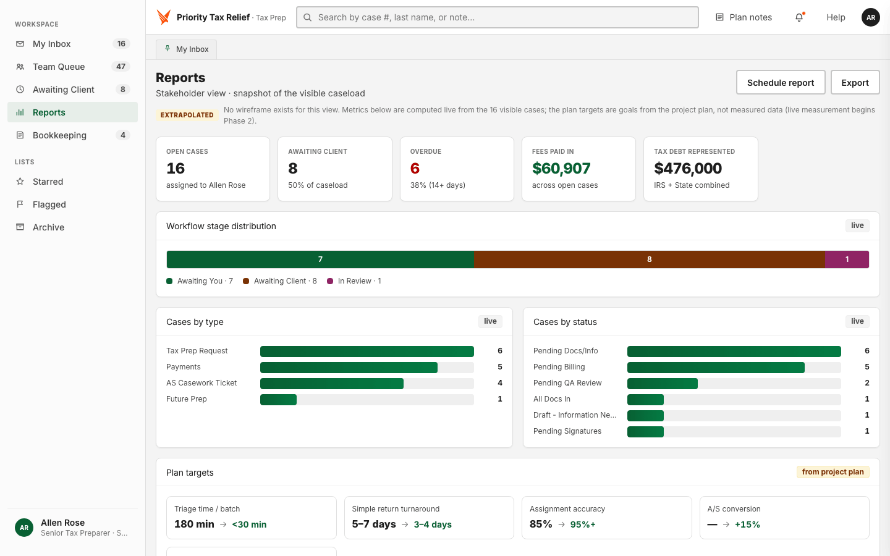Click the Flagged flag icon

point(20,204)
